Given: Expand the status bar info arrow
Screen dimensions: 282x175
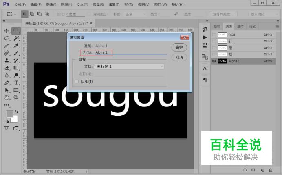Looking at the screenshot, I should point(86,171).
